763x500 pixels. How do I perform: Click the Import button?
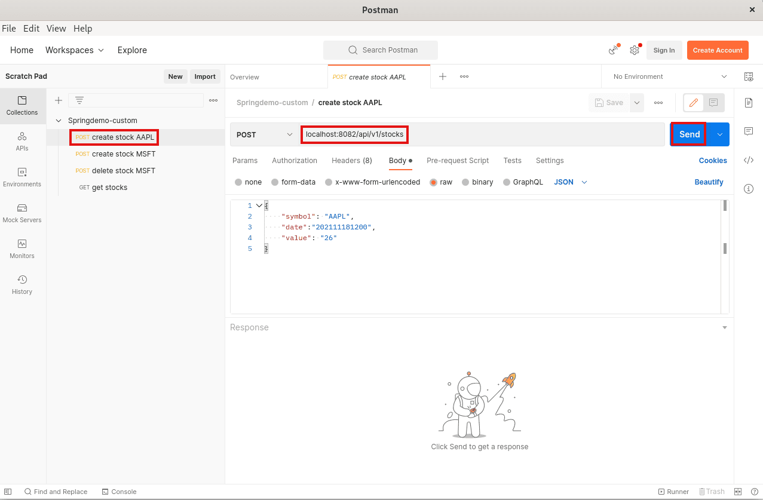(205, 76)
